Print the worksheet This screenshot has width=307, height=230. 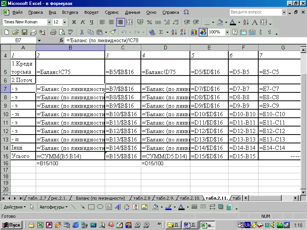[x=53, y=32]
